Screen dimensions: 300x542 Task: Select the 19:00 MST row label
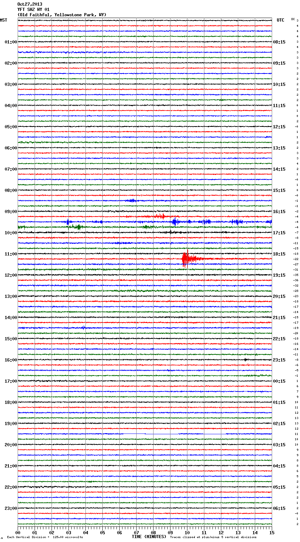click(x=11, y=424)
